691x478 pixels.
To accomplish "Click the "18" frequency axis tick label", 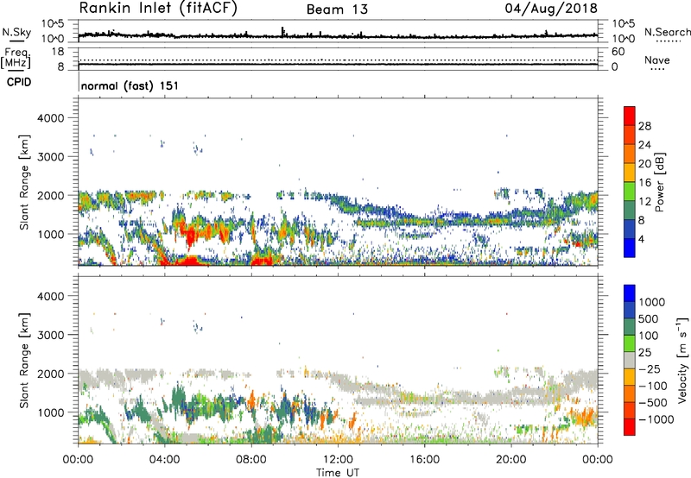I will [x=58, y=52].
